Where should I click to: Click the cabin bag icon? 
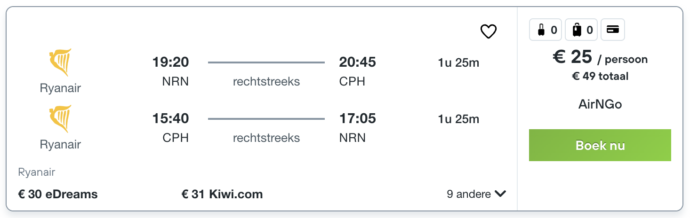[x=541, y=31]
